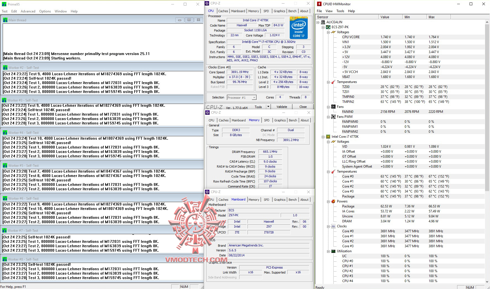This screenshot has height=289, width=490.
Task: Click the Fans icon in HWMonitor tree
Action: tap(333, 107)
